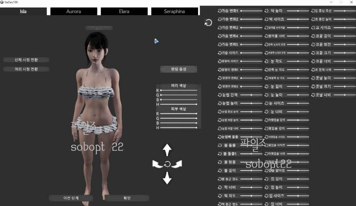Click the rotate-left curved arrow

[x=157, y=164]
